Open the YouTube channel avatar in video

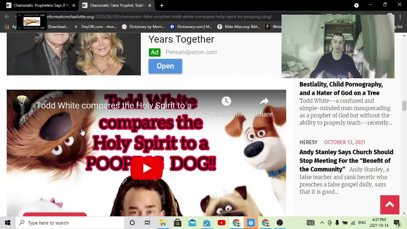point(22,105)
